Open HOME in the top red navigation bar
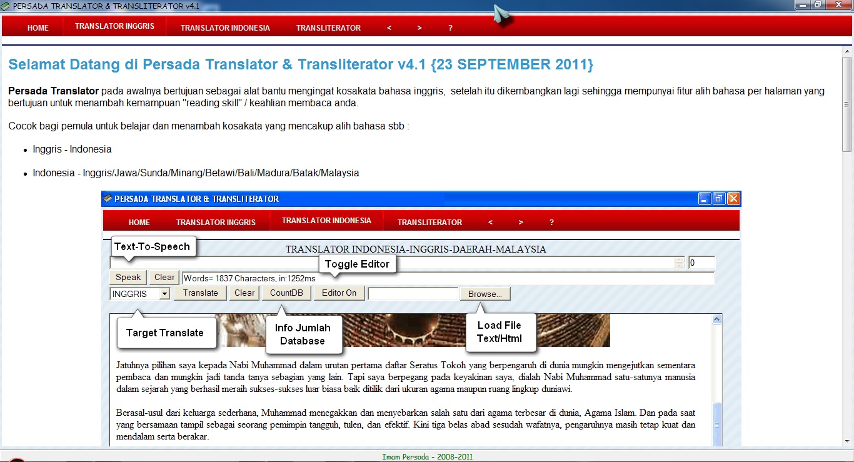This screenshot has height=462, width=854. 38,28
